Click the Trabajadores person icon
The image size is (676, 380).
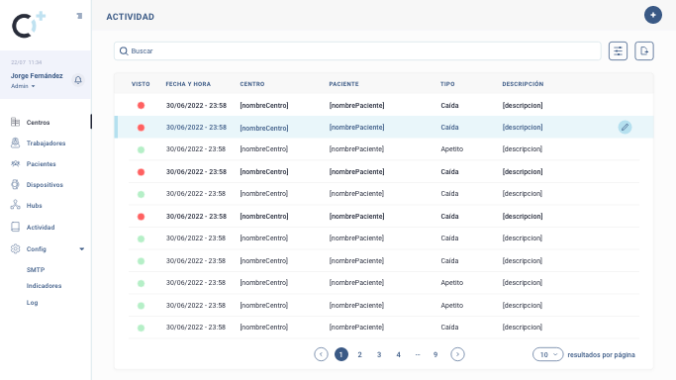[x=15, y=142]
